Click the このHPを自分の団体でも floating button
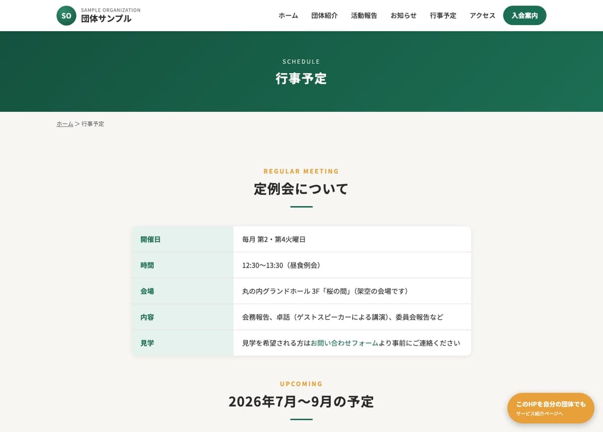 [x=551, y=408]
